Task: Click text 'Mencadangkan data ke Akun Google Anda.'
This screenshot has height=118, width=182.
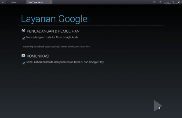Action: (x=52, y=37)
